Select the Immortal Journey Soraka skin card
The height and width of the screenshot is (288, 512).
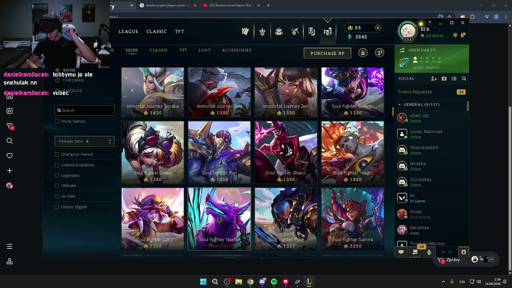tap(152, 92)
